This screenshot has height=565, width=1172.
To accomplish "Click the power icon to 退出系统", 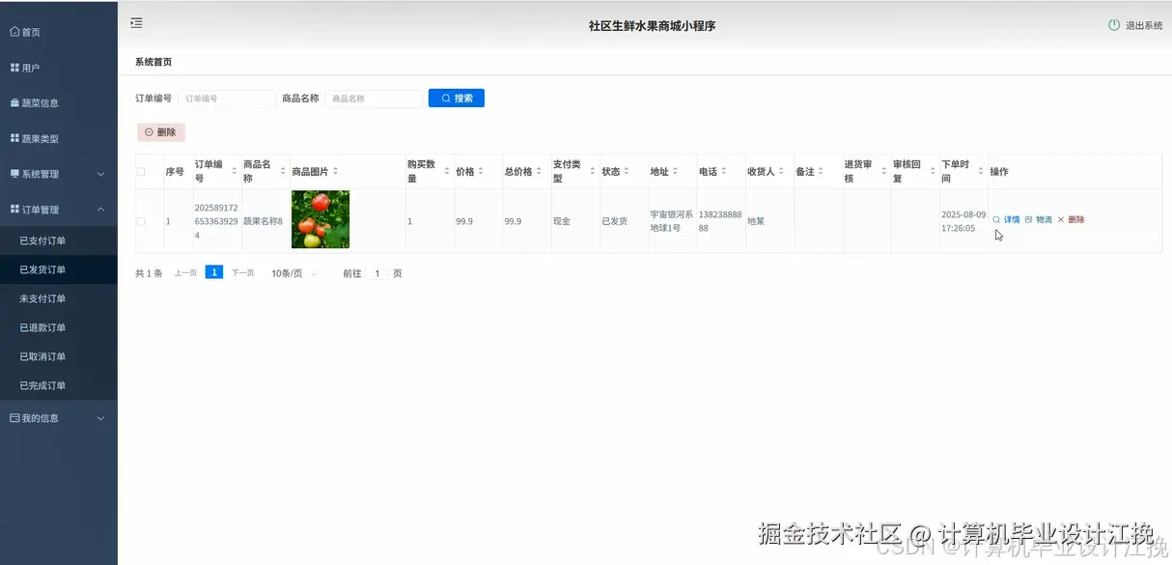I will pos(1113,25).
